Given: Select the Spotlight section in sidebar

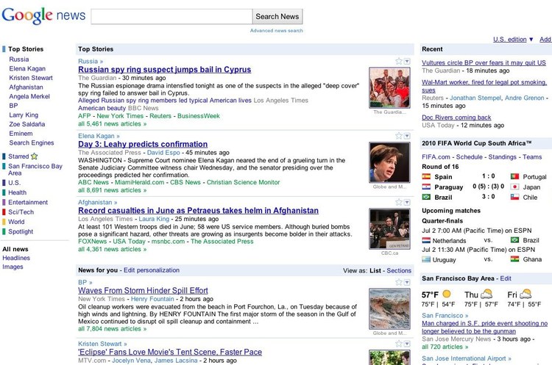Looking at the screenshot, I should tap(21, 231).
